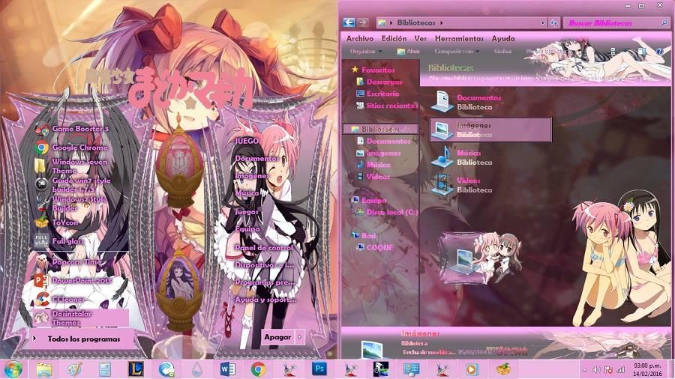Open Ayuda menu
The height and width of the screenshot is (379, 675).
pos(503,38)
